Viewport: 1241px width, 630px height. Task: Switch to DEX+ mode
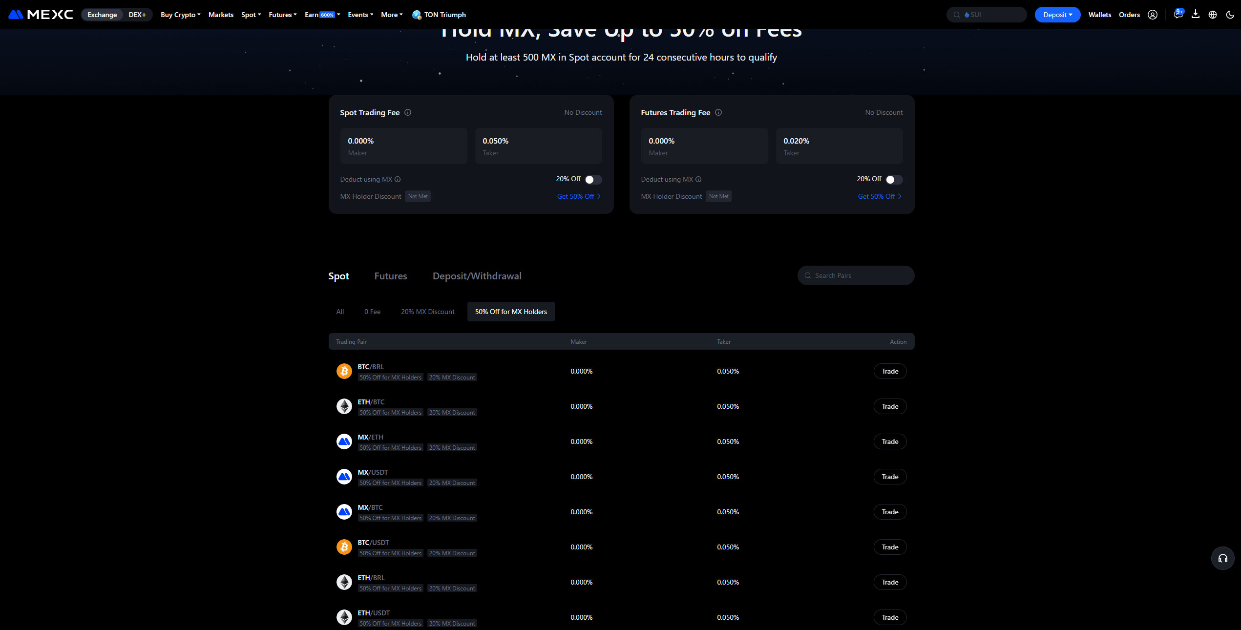tap(137, 15)
